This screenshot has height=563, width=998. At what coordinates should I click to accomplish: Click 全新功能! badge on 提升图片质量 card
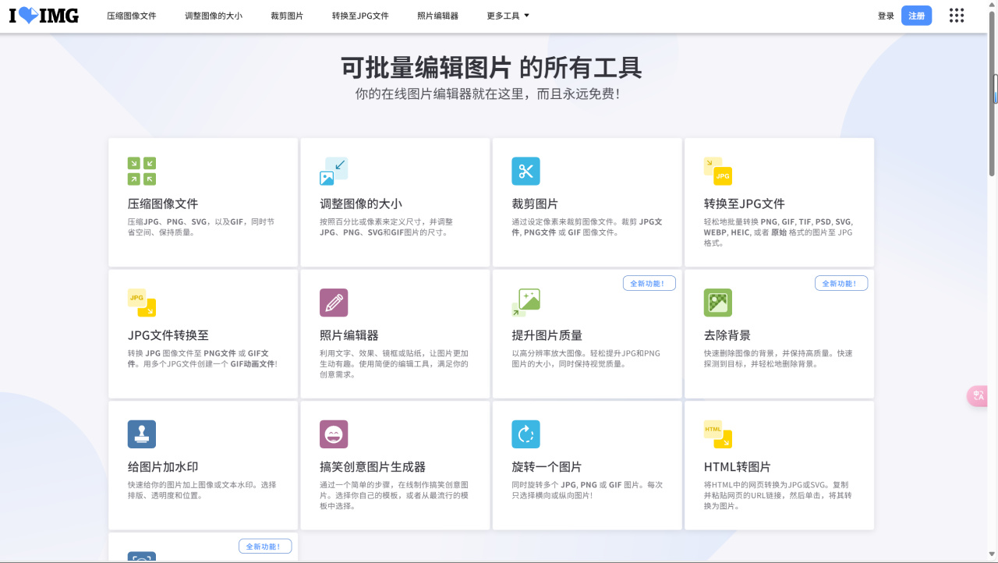[649, 284]
